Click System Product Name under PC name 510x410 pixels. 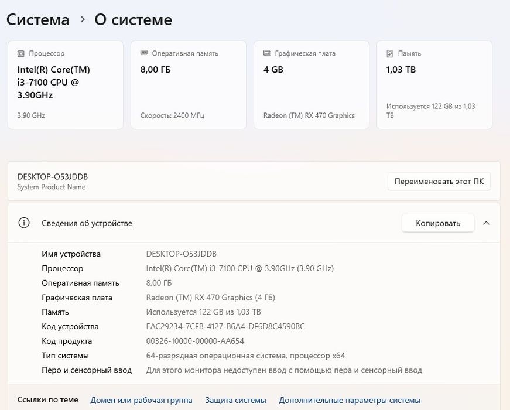52,187
